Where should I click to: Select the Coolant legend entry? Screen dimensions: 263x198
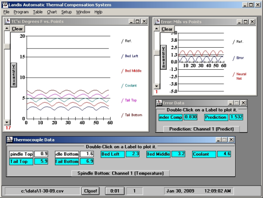[x=129, y=85]
